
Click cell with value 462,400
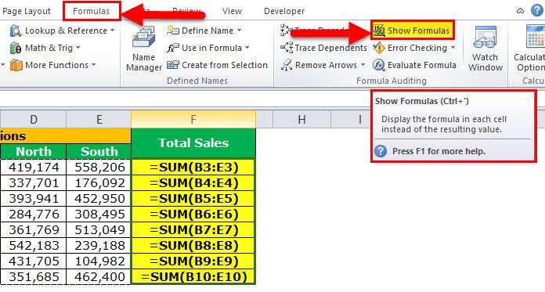point(99,276)
